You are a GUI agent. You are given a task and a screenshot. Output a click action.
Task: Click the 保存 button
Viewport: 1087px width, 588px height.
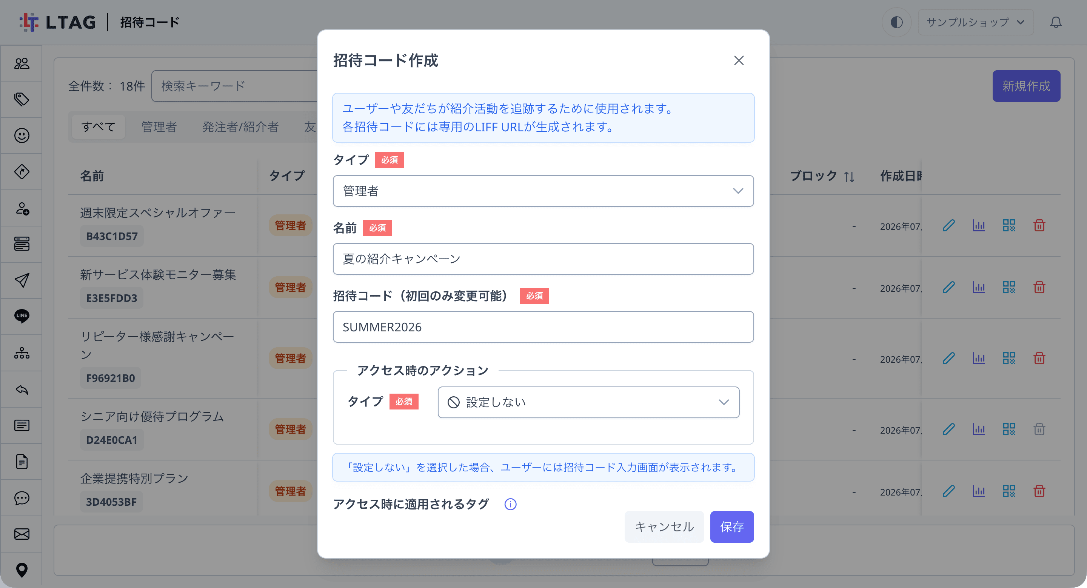[732, 527]
